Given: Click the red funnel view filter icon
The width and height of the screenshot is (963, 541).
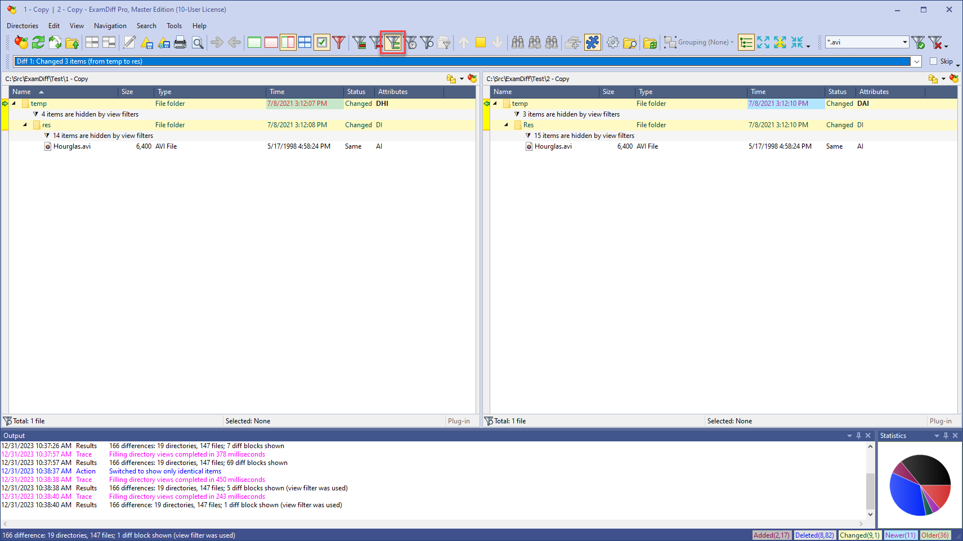Looking at the screenshot, I should click(339, 42).
